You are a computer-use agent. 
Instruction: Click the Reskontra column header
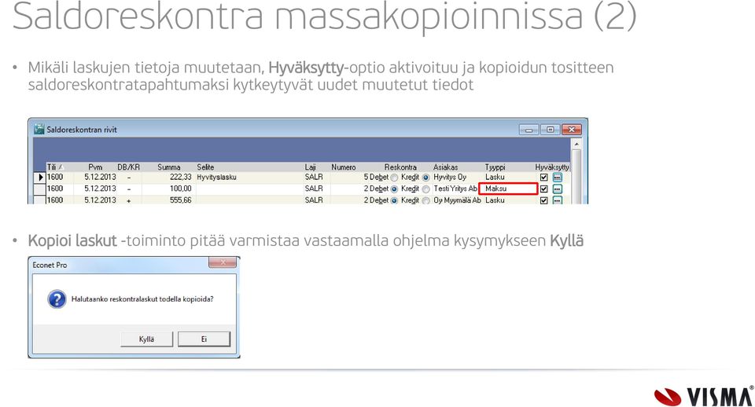[400, 167]
